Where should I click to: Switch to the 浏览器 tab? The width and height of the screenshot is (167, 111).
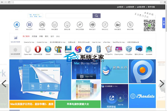click(35, 36)
